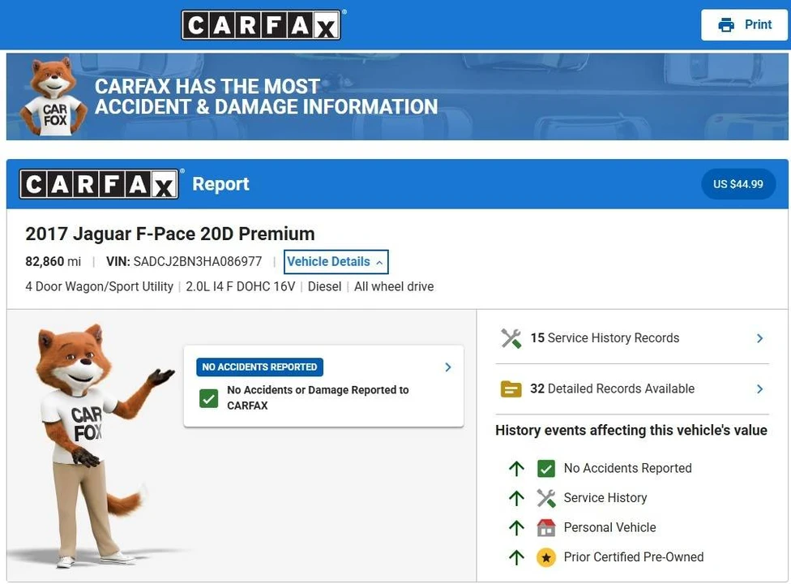The height and width of the screenshot is (584, 791).
Task: Click the printer icon in Print button
Action: tap(726, 24)
